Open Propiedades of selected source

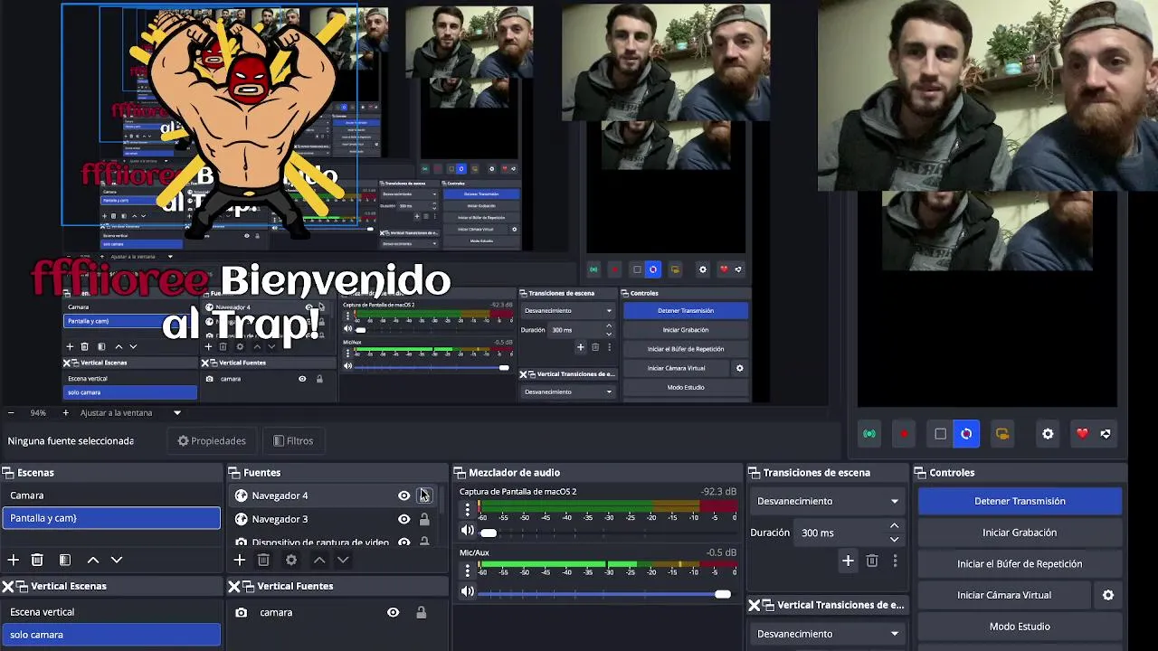(x=212, y=440)
